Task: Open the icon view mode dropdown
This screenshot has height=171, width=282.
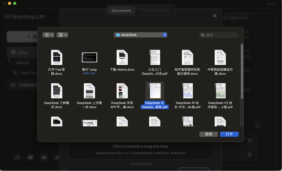Action: (49, 35)
